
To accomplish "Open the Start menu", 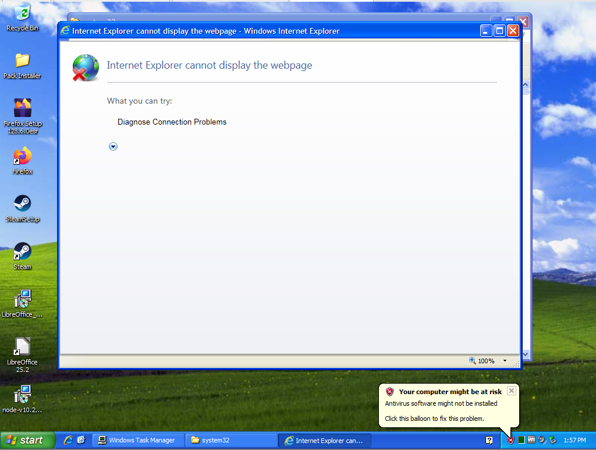I will (x=28, y=441).
